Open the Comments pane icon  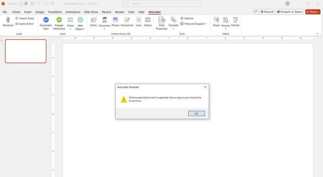click(256, 12)
